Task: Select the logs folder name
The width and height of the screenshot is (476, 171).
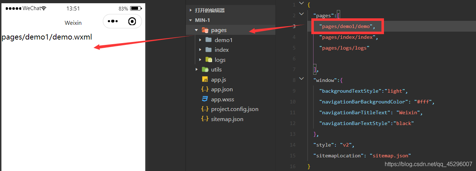Action: point(220,60)
